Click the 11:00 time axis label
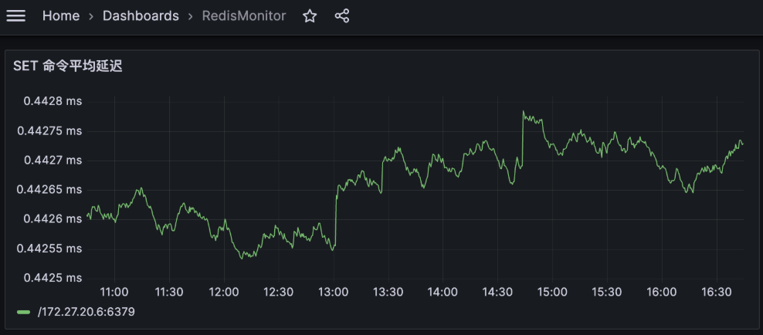Viewport: 763px width, 335px height. pyautogui.click(x=114, y=293)
